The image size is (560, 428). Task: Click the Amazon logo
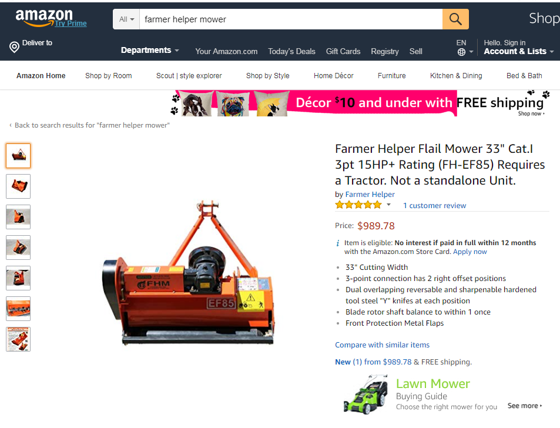(x=44, y=17)
